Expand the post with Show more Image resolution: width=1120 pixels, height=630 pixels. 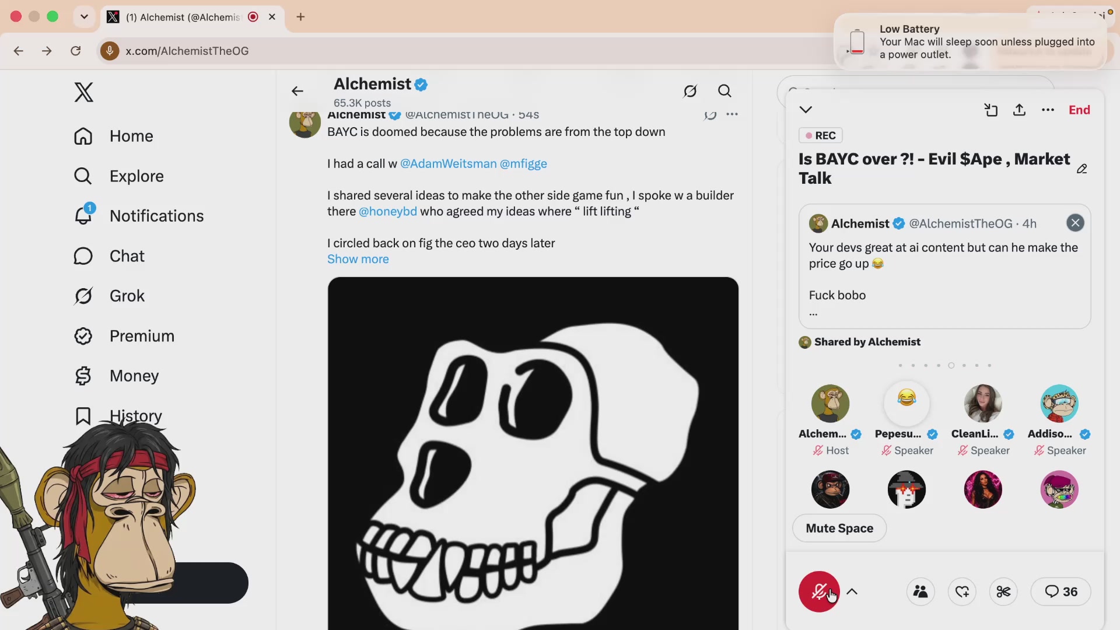[358, 259]
